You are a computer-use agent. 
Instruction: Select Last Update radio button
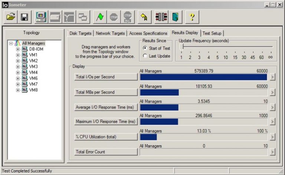(x=145, y=56)
